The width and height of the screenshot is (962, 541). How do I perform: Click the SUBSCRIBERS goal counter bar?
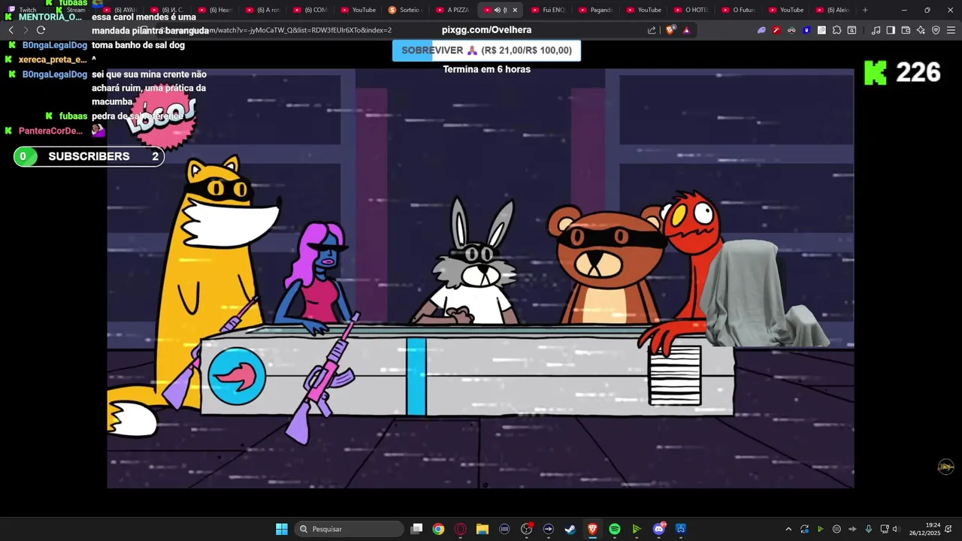(89, 156)
